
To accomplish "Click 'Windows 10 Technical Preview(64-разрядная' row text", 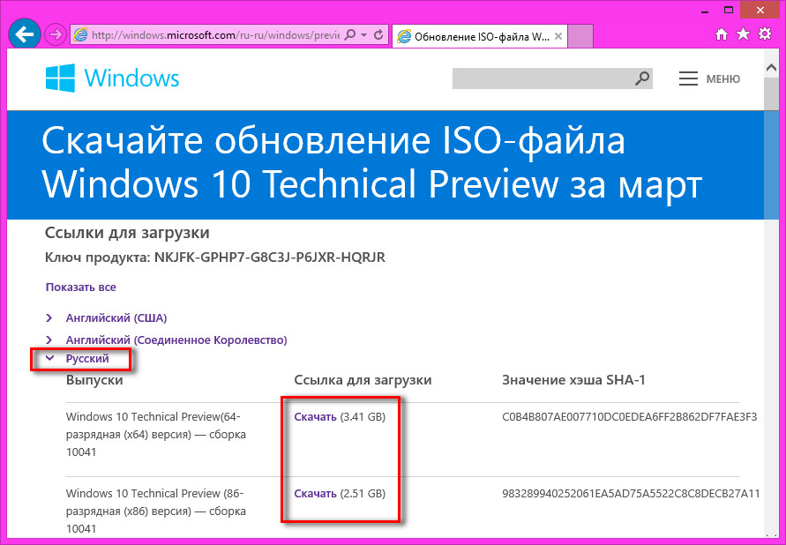I will point(156,434).
